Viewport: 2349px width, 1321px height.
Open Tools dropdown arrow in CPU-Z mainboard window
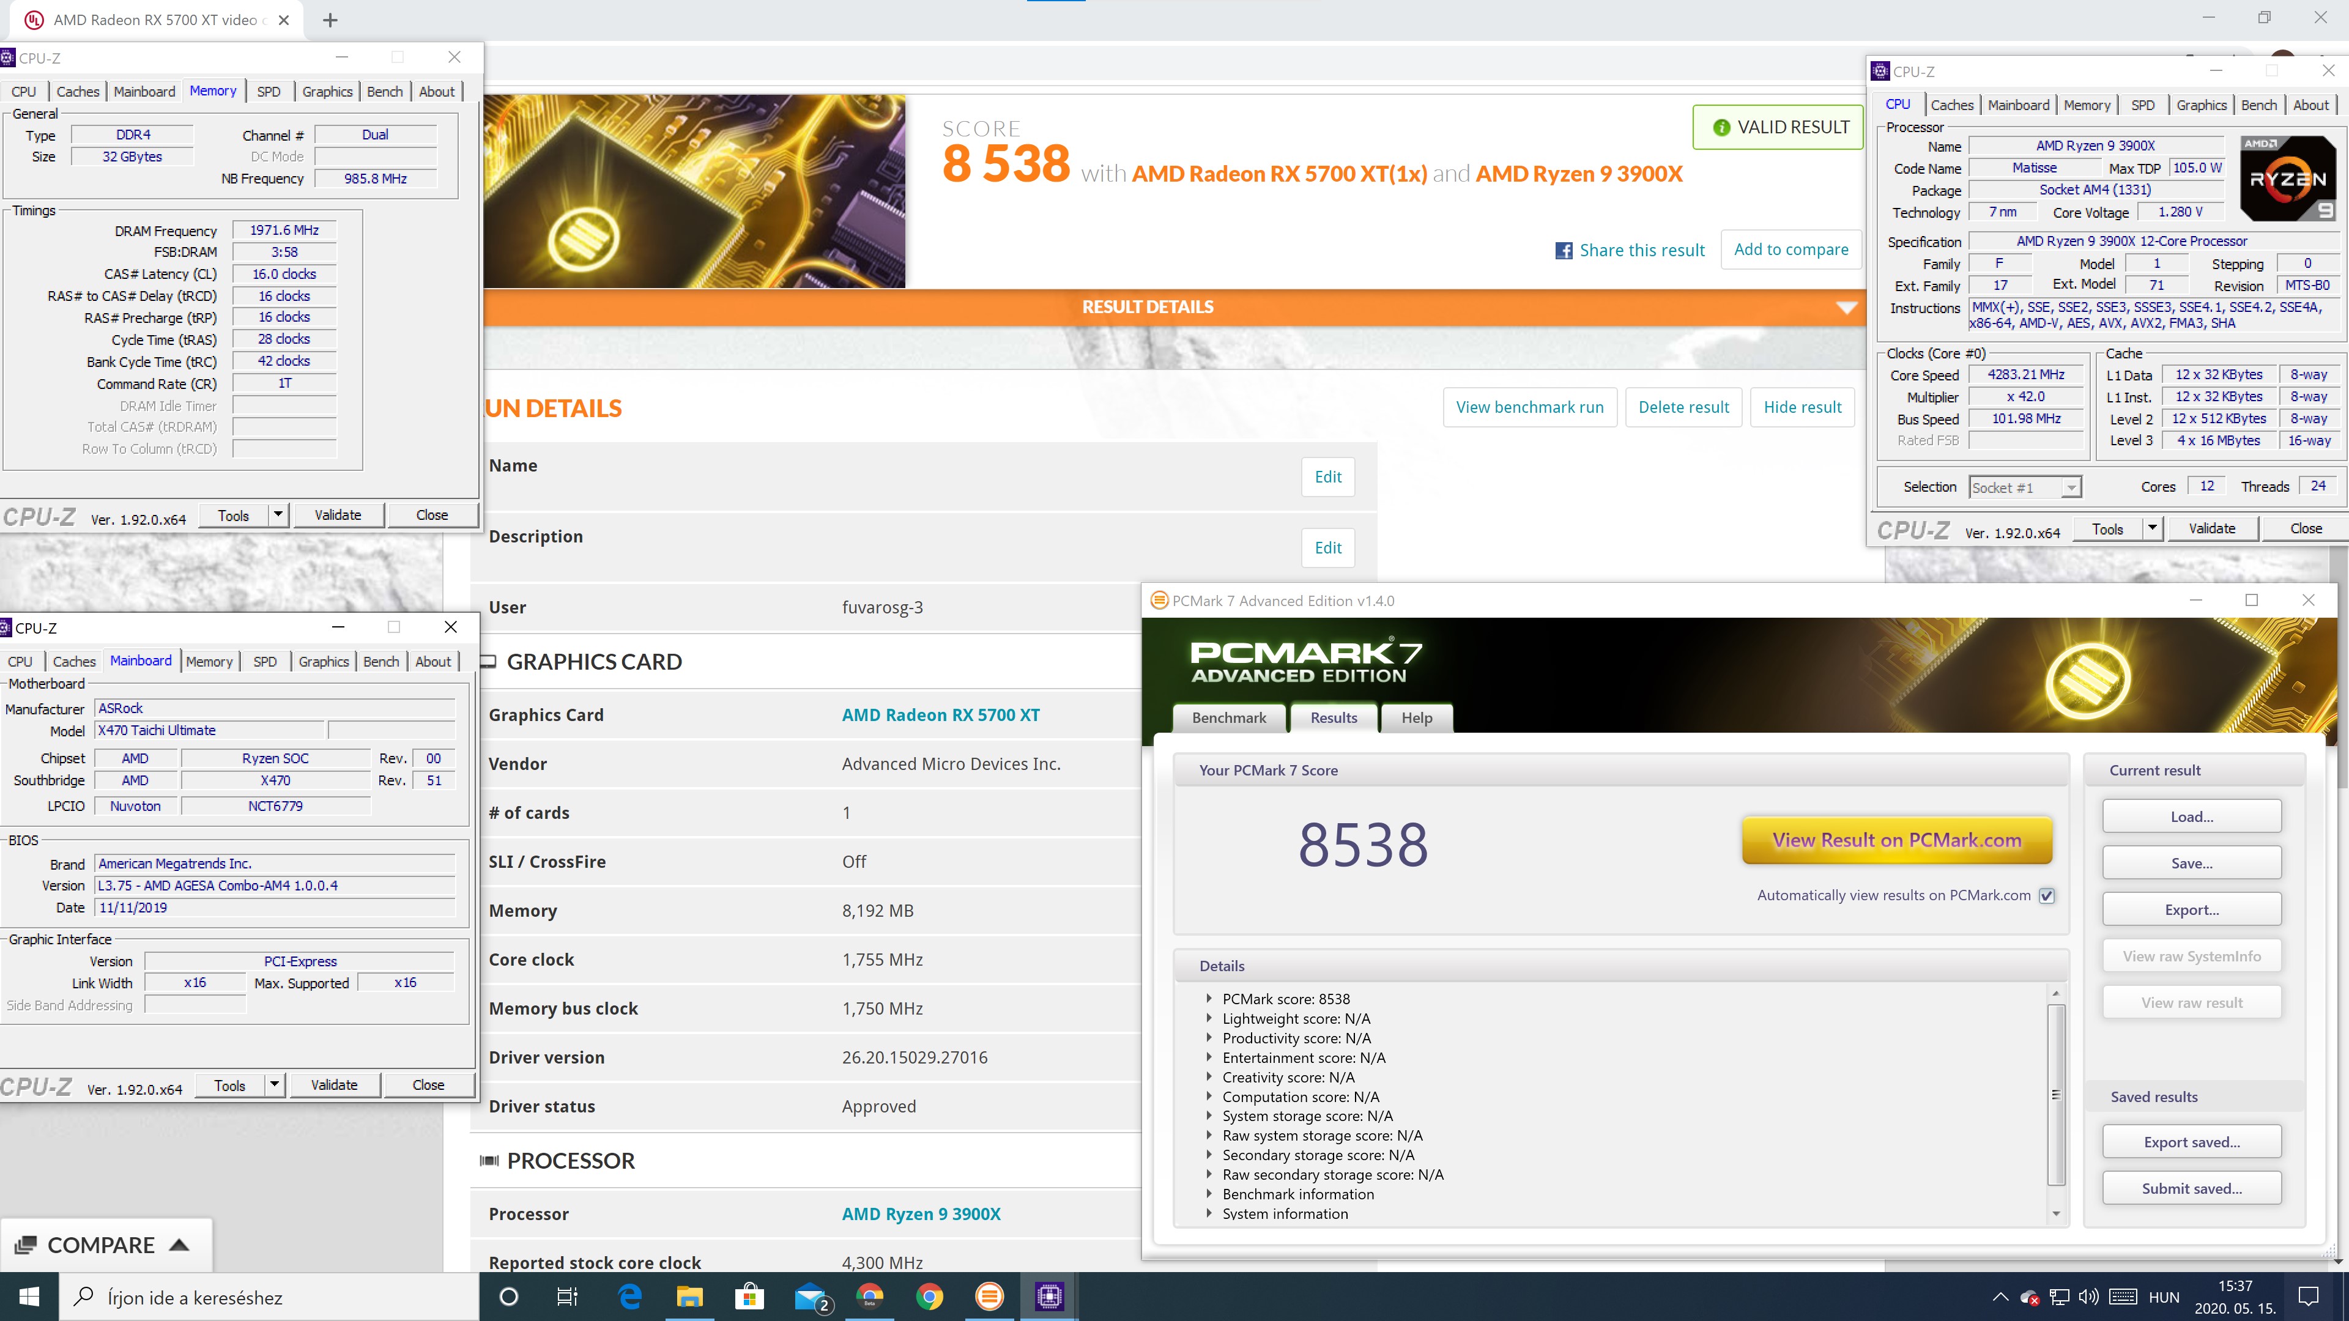click(275, 1085)
